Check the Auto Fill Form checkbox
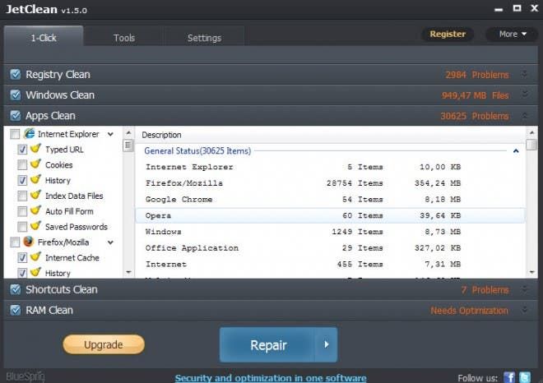Viewport: 543px width, 383px height. tap(22, 211)
